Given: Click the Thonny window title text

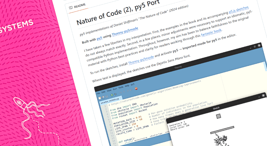Looking at the screenshot, I should click(x=178, y=67).
